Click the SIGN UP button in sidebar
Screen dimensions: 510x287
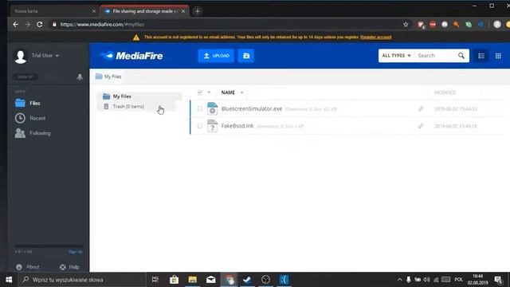click(25, 77)
